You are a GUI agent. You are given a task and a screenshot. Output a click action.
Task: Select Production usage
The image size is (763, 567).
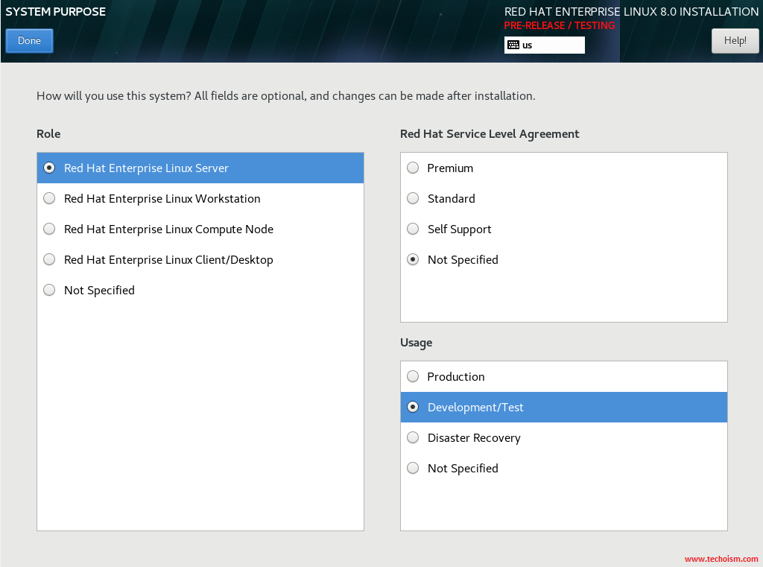[x=564, y=377]
